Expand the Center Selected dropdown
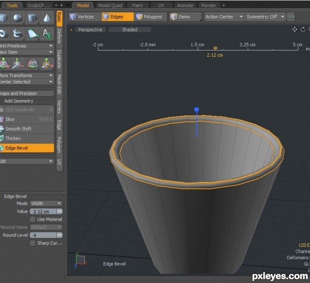Image resolution: width=310 pixels, height=283 pixels. pos(27,81)
